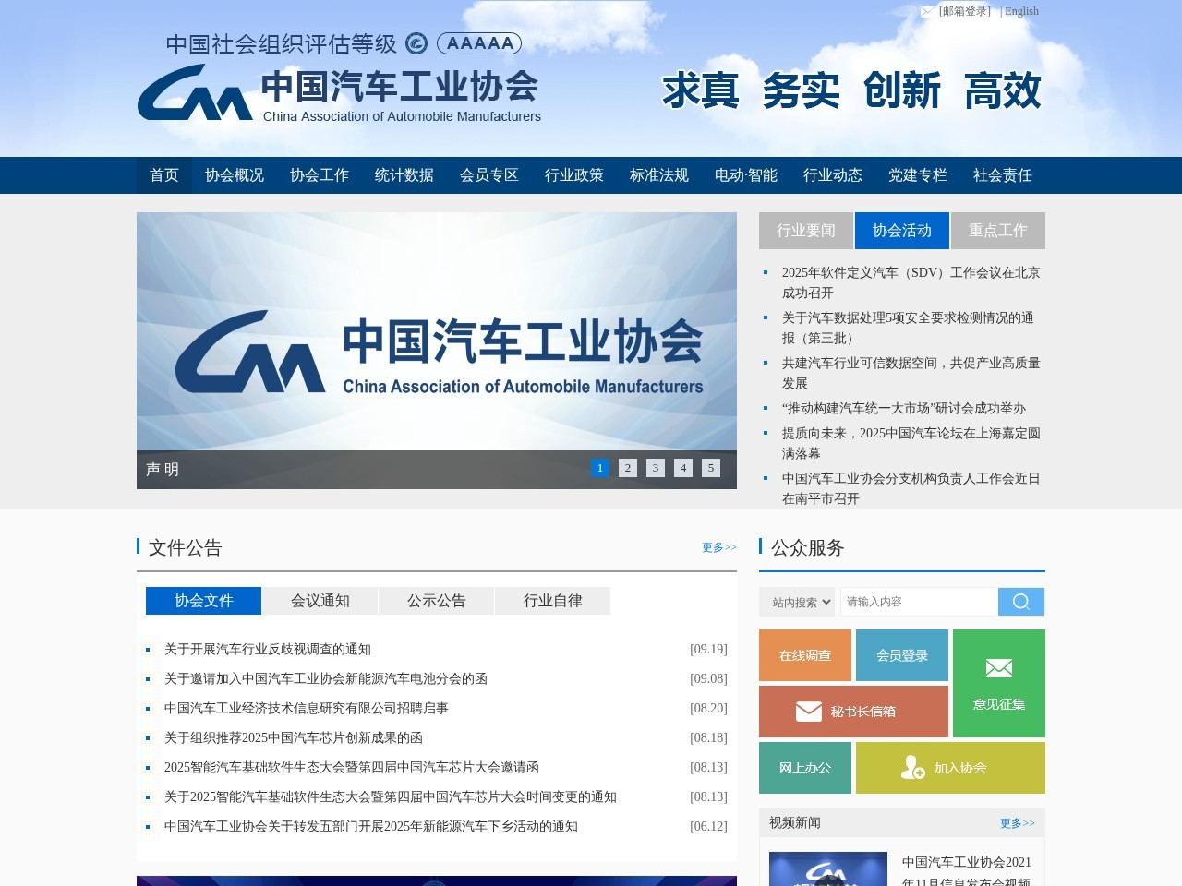The height and width of the screenshot is (886, 1182).
Task: Open the 网上办公 tile
Action: pyautogui.click(x=805, y=768)
